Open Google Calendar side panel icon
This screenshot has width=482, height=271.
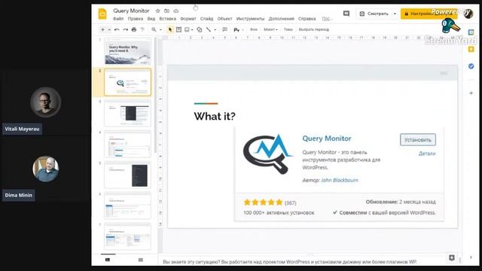[x=471, y=32]
